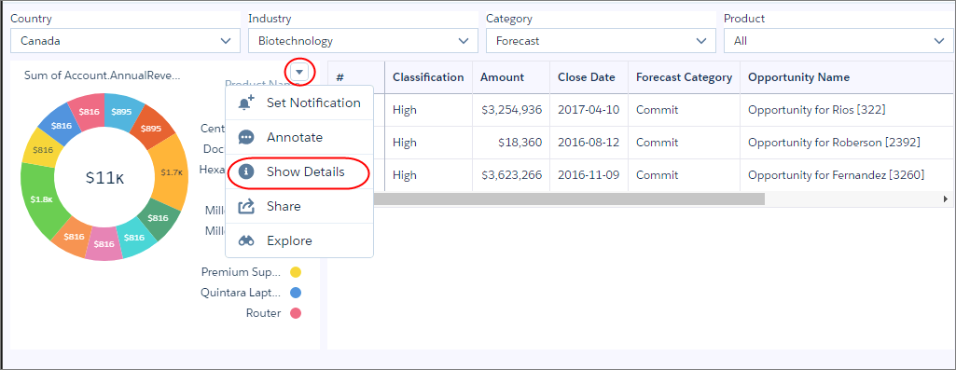The width and height of the screenshot is (956, 370).
Task: Click the Close Date column header
Action: [x=589, y=77]
